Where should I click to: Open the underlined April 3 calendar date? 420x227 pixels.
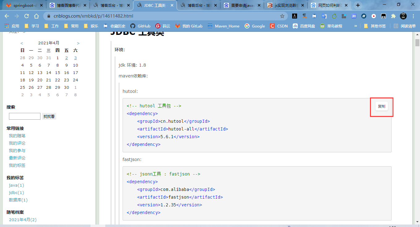(75, 58)
